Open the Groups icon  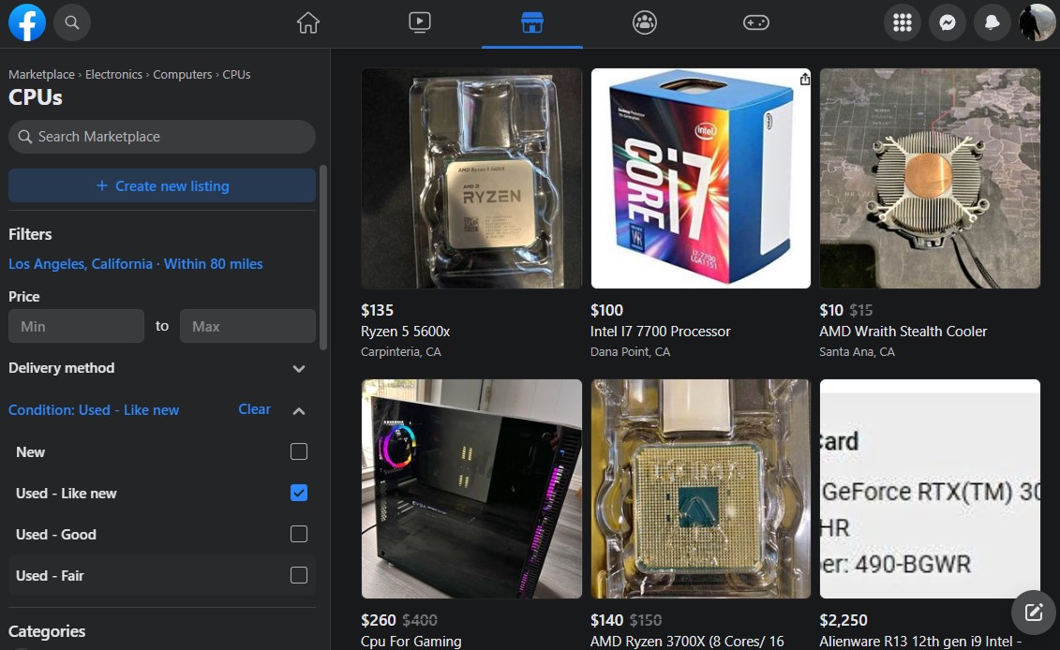point(644,22)
